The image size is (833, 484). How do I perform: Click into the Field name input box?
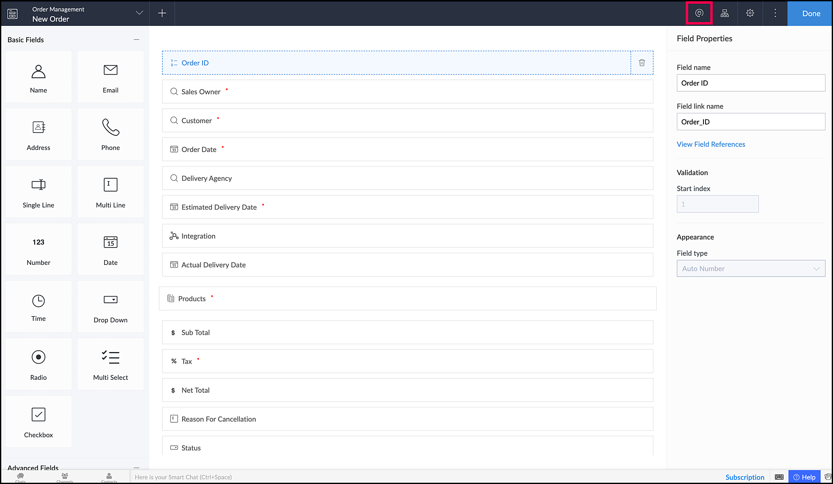click(751, 83)
